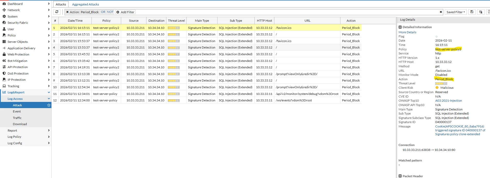The image size is (490, 178).
Task: Click the save filter floppy icon
Action: (x=472, y=12)
